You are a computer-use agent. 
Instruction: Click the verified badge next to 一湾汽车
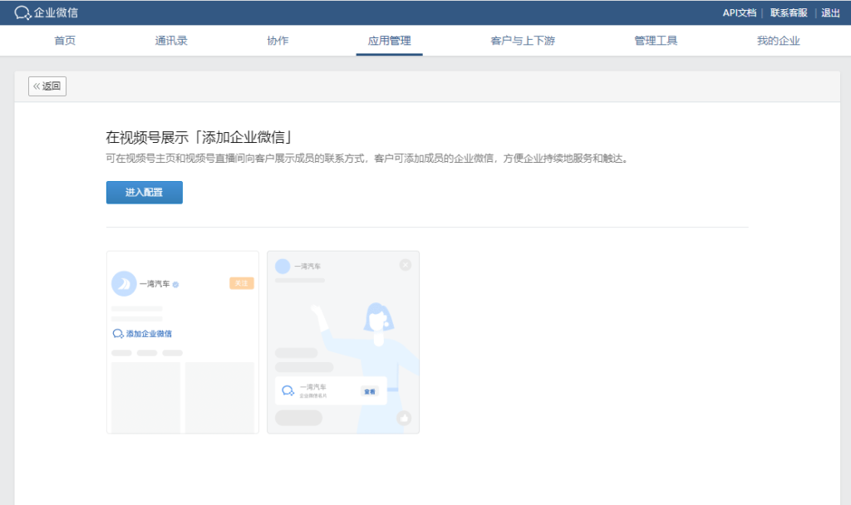[175, 284]
